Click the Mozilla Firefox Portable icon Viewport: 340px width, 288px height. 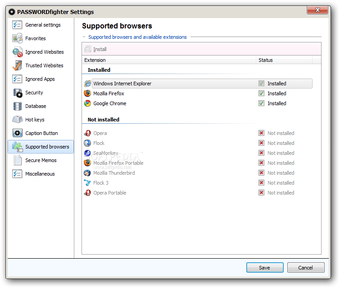(87, 163)
